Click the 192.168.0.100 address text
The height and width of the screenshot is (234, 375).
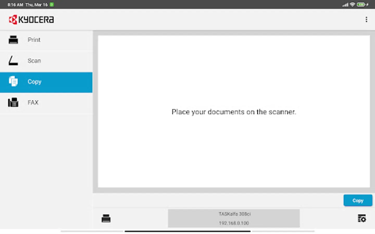234,223
